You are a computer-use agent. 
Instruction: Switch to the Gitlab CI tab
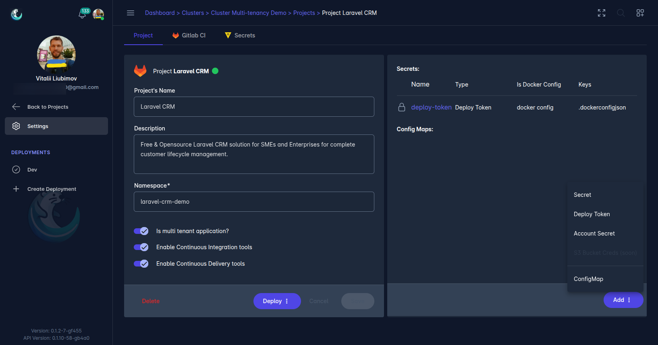(189, 35)
